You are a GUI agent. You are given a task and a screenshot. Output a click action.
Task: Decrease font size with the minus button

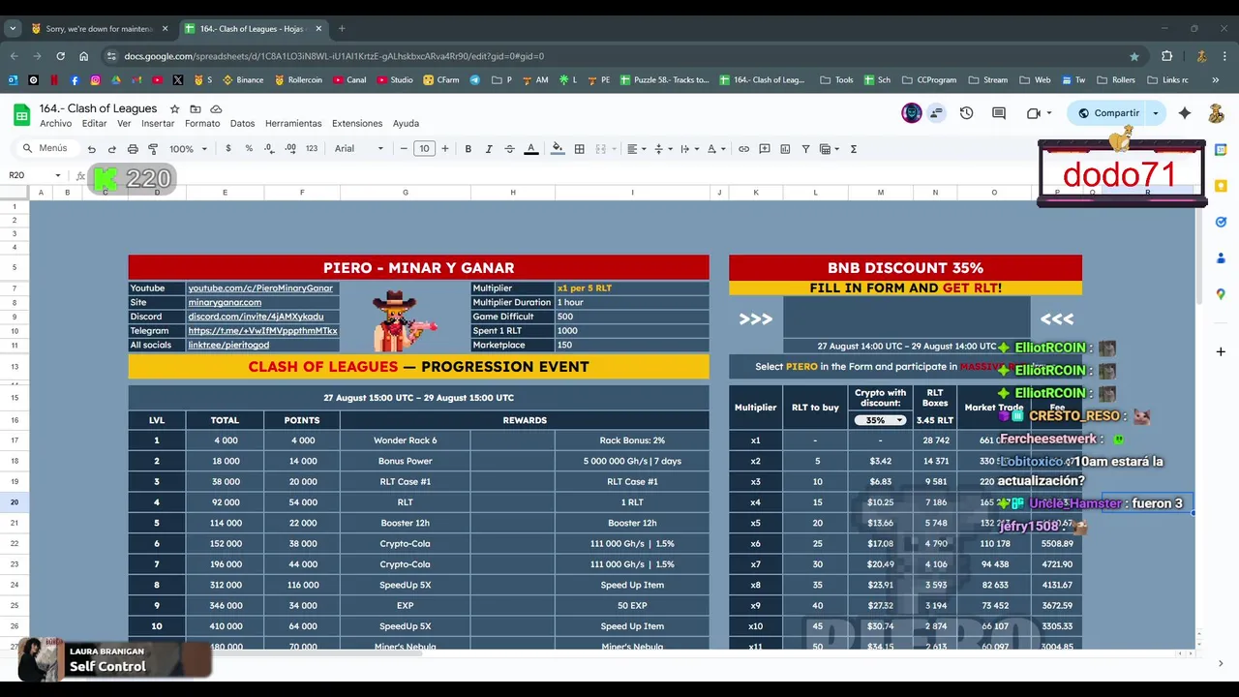405,149
